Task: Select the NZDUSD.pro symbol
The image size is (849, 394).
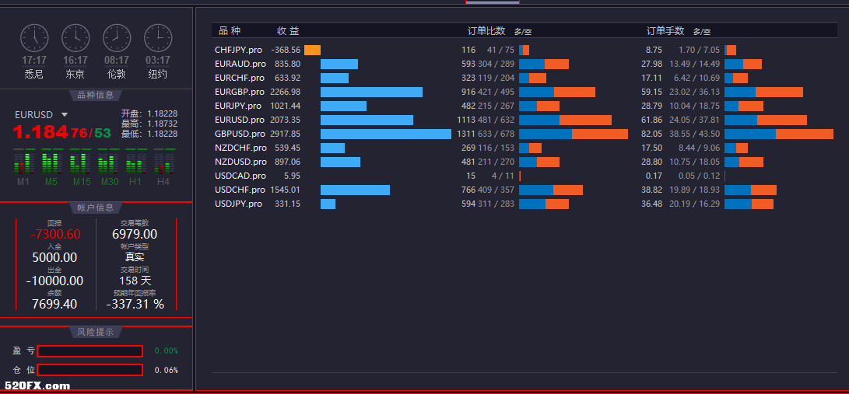Action: [240, 162]
